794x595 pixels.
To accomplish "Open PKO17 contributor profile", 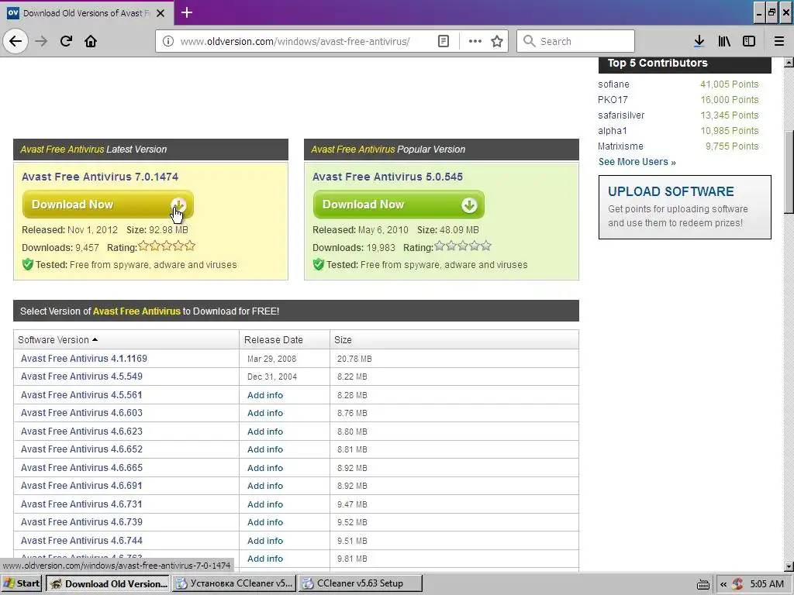I will (x=613, y=100).
